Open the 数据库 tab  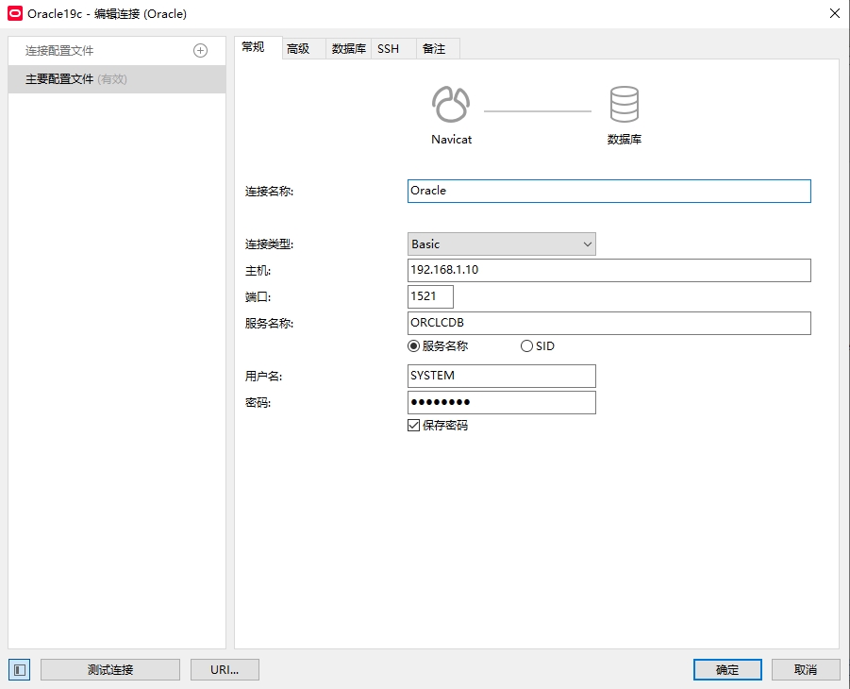(348, 49)
